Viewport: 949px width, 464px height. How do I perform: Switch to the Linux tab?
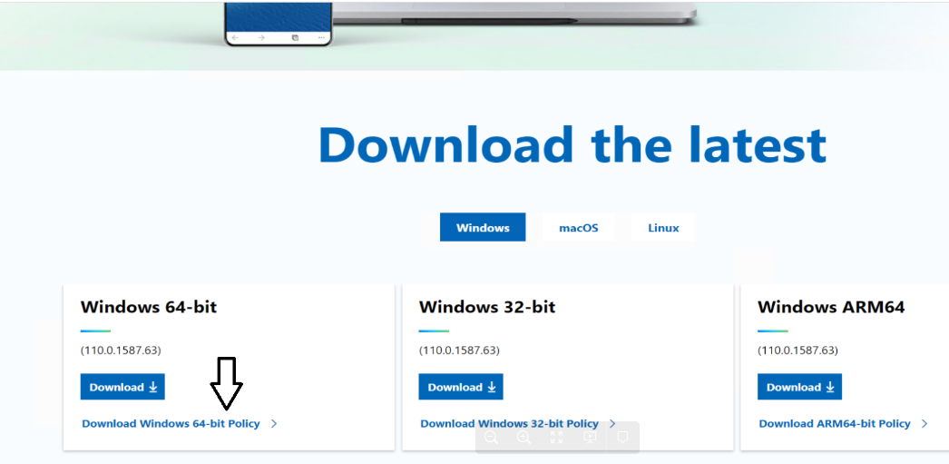click(662, 228)
